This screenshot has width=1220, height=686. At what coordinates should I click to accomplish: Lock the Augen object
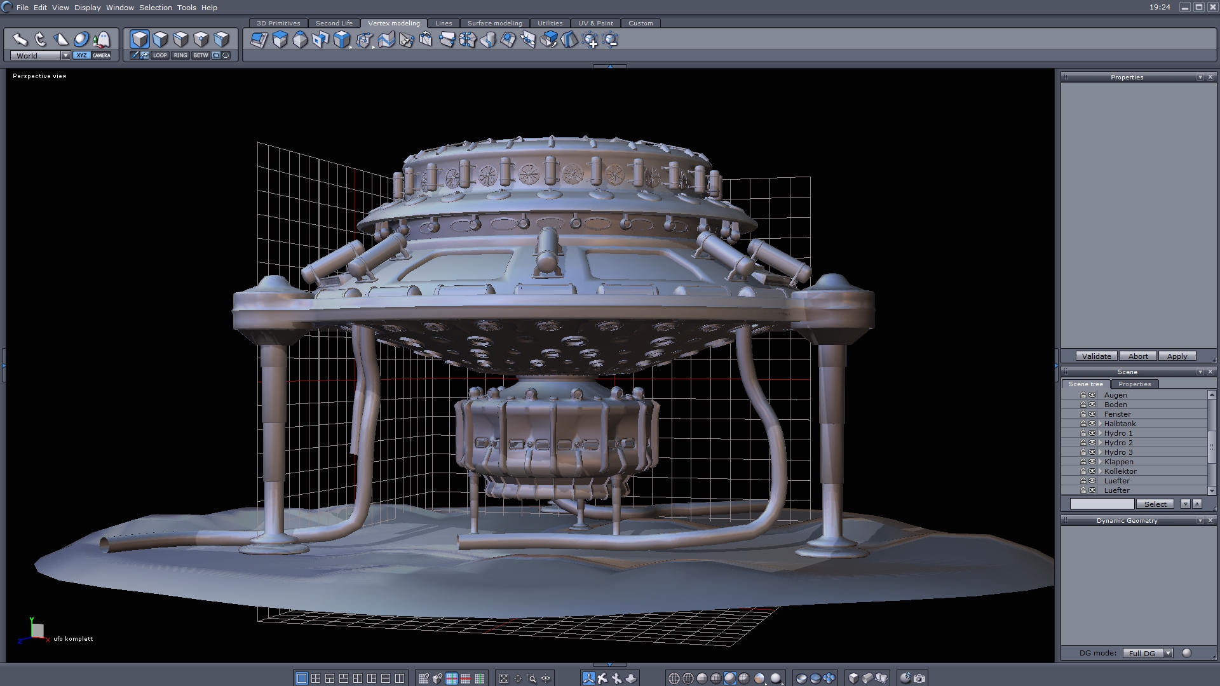[1083, 395]
